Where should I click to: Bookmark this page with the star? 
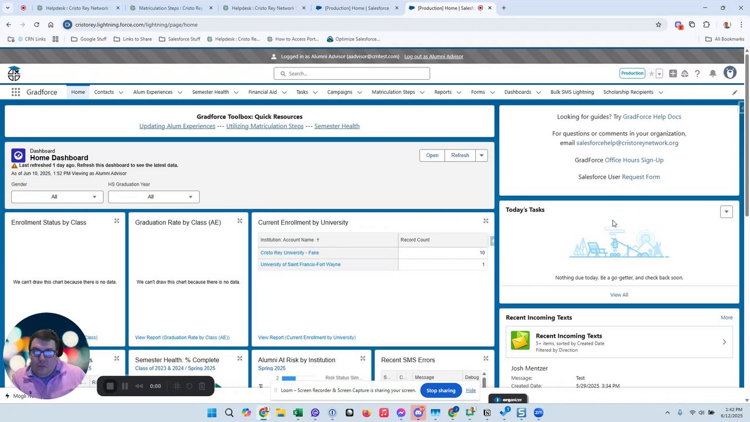point(659,25)
